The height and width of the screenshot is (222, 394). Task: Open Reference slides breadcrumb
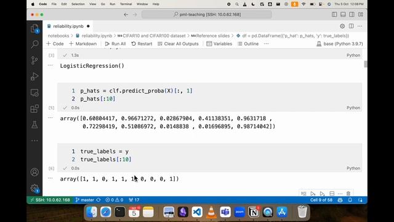pyautogui.click(x=211, y=36)
